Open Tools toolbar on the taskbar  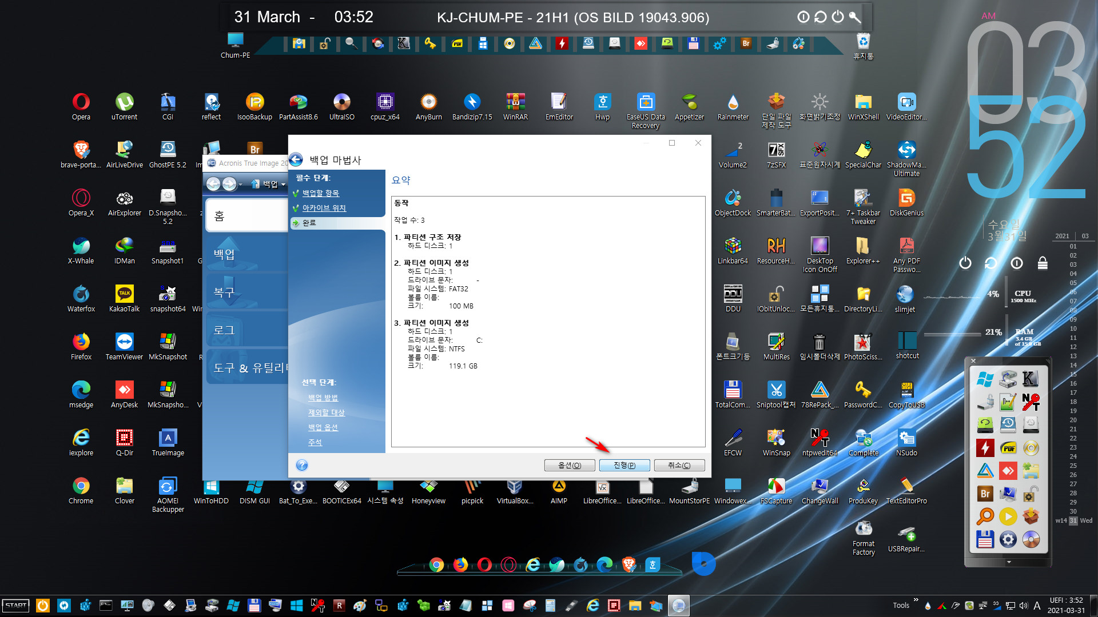(901, 606)
